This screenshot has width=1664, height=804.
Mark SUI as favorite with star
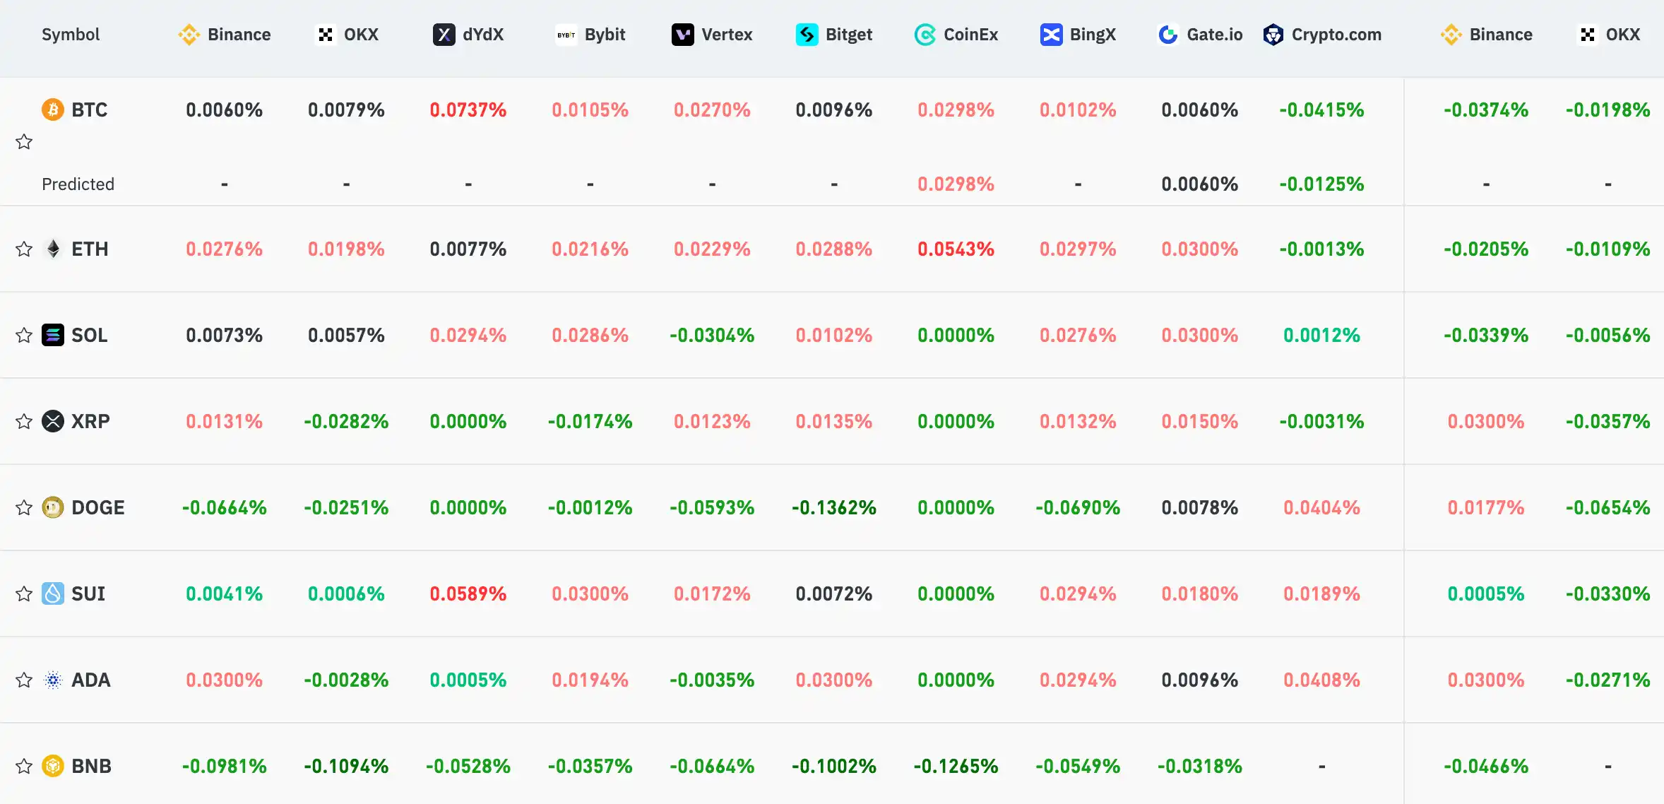[24, 593]
